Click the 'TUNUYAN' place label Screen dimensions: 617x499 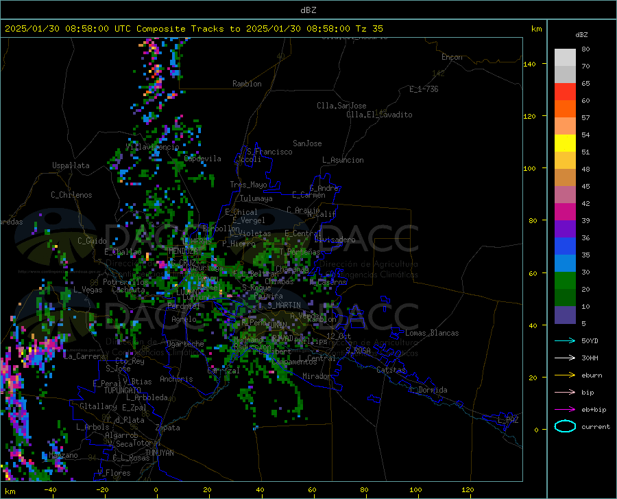pyautogui.click(x=159, y=453)
